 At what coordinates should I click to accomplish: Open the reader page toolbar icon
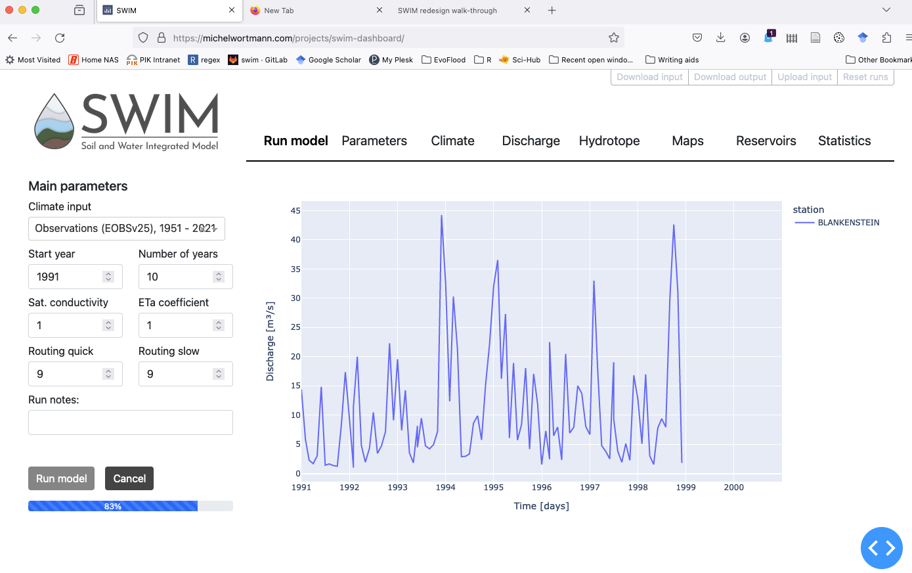(815, 38)
